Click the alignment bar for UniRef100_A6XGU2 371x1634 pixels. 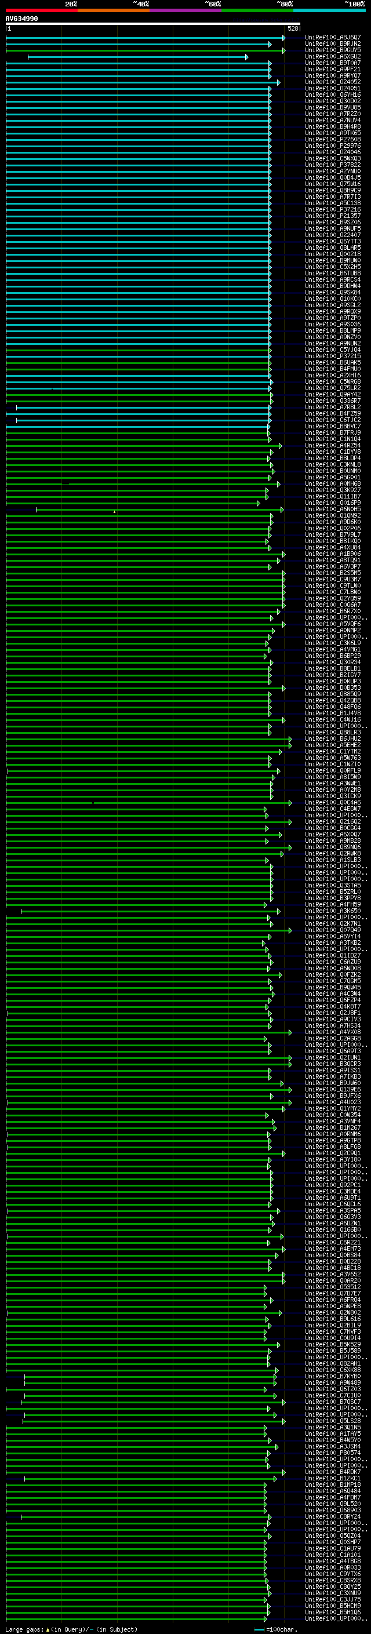tap(137, 57)
